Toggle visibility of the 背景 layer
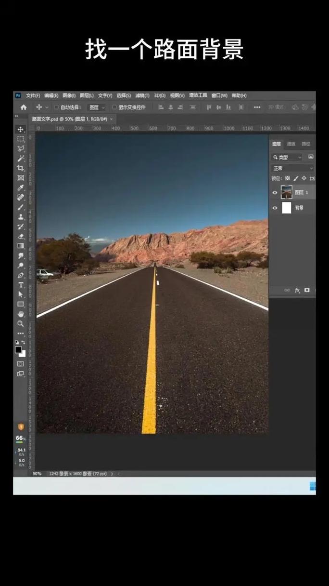 (275, 208)
